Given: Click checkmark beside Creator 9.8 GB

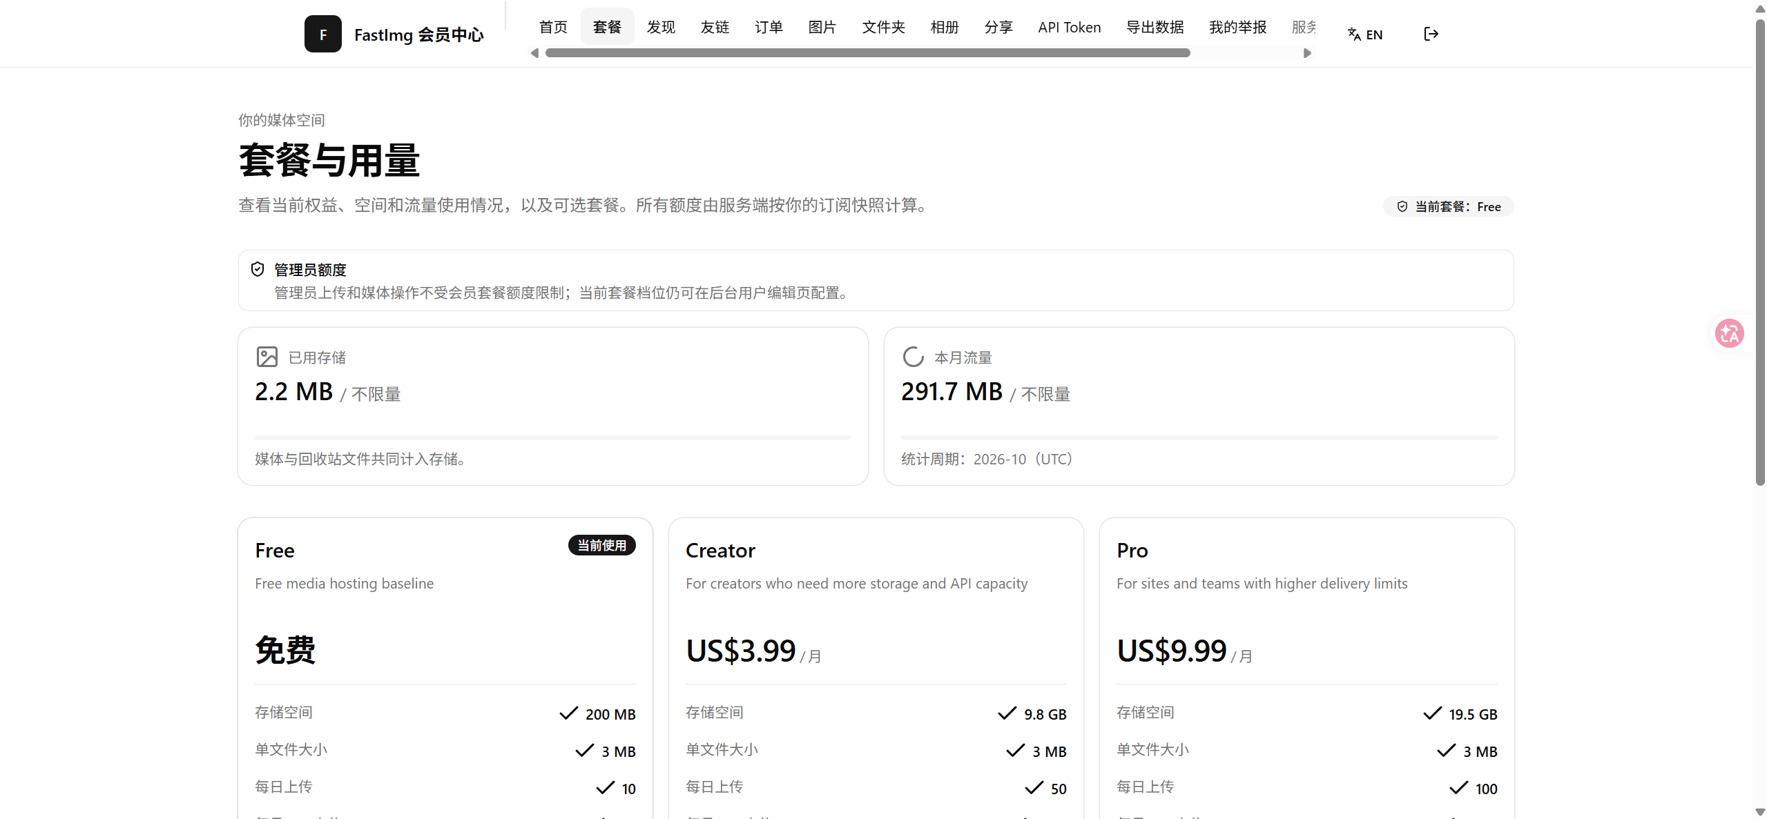Looking at the screenshot, I should coord(1007,713).
